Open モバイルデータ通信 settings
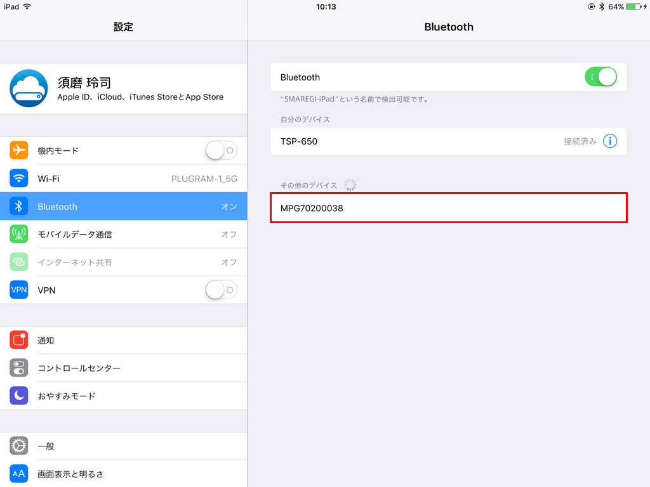 pyautogui.click(x=124, y=234)
